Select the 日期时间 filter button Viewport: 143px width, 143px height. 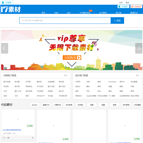click(x=58, y=105)
